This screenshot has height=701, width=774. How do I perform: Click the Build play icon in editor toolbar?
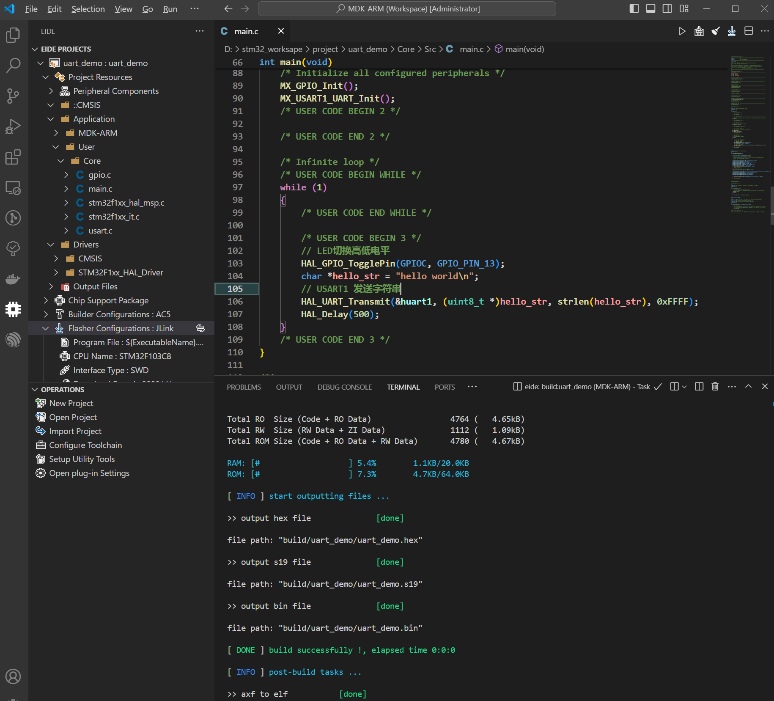[682, 31]
